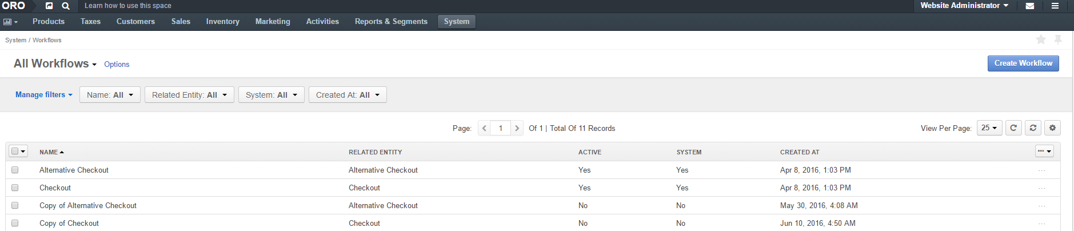Open the Sales menu
The height and width of the screenshot is (231, 1074).
click(x=181, y=22)
